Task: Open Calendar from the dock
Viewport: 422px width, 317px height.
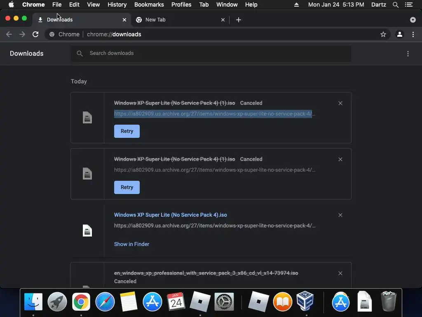Action: click(176, 302)
